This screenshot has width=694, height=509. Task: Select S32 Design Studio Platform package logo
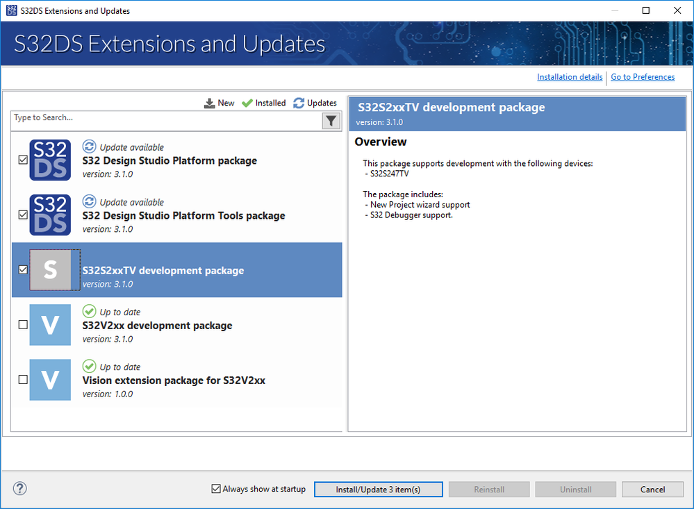pos(50,160)
